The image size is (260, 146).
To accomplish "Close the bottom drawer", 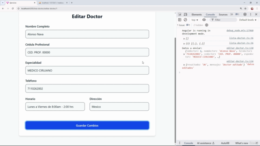I will pos(257,143).
